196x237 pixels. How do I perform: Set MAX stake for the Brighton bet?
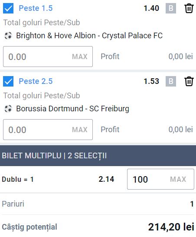click(x=80, y=57)
